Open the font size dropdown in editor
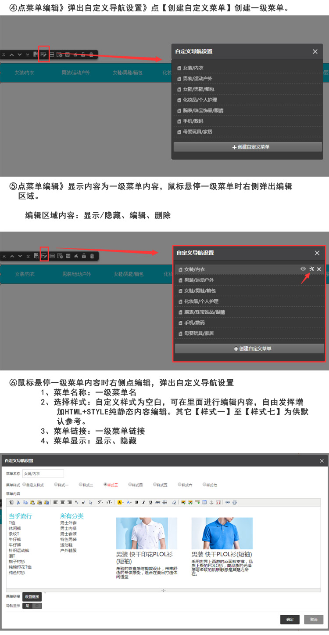 click(109, 502)
